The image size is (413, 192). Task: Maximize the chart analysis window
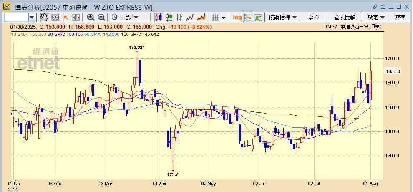[x=399, y=7]
